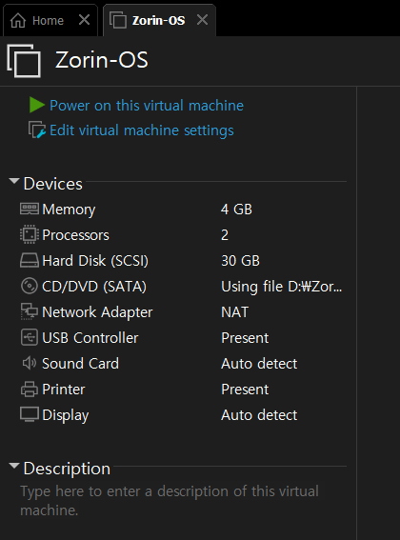The height and width of the screenshot is (540, 400).
Task: Click the edit settings wrench icon
Action: click(37, 130)
